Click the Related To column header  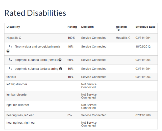[x=121, y=28]
